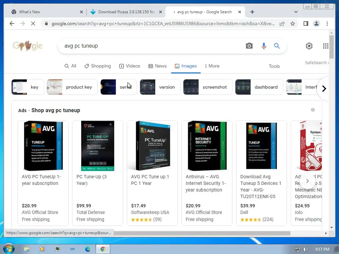Close the What's New tab
This screenshot has height=254, width=339.
click(x=81, y=12)
